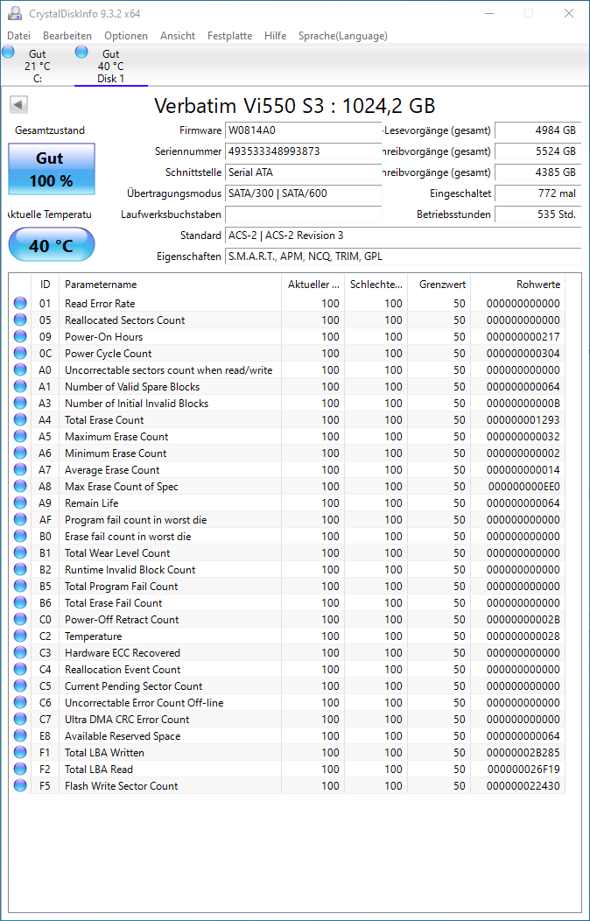Open the Ansicht menu

point(178,36)
